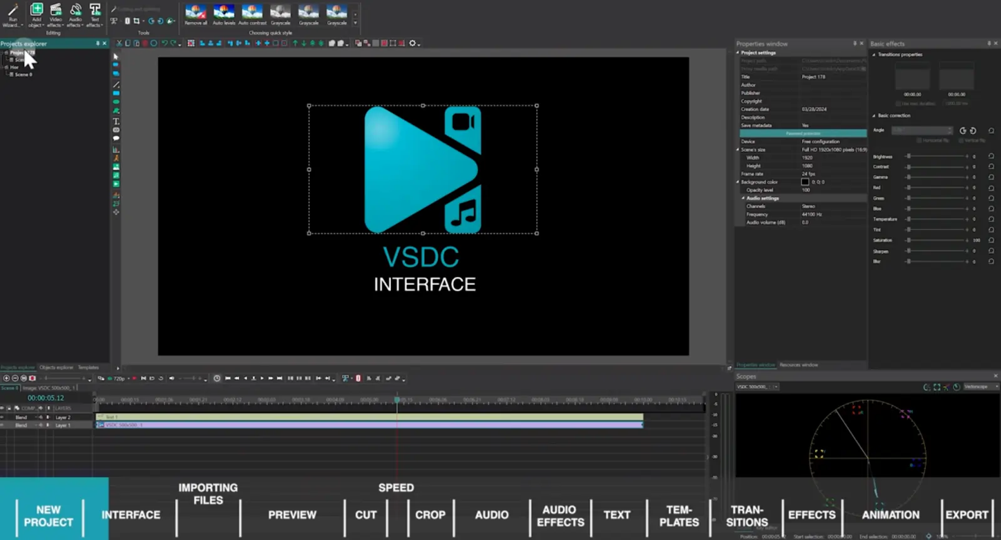1001x540 pixels.
Task: Toggle the Vertical flip checkbox
Action: 962,140
